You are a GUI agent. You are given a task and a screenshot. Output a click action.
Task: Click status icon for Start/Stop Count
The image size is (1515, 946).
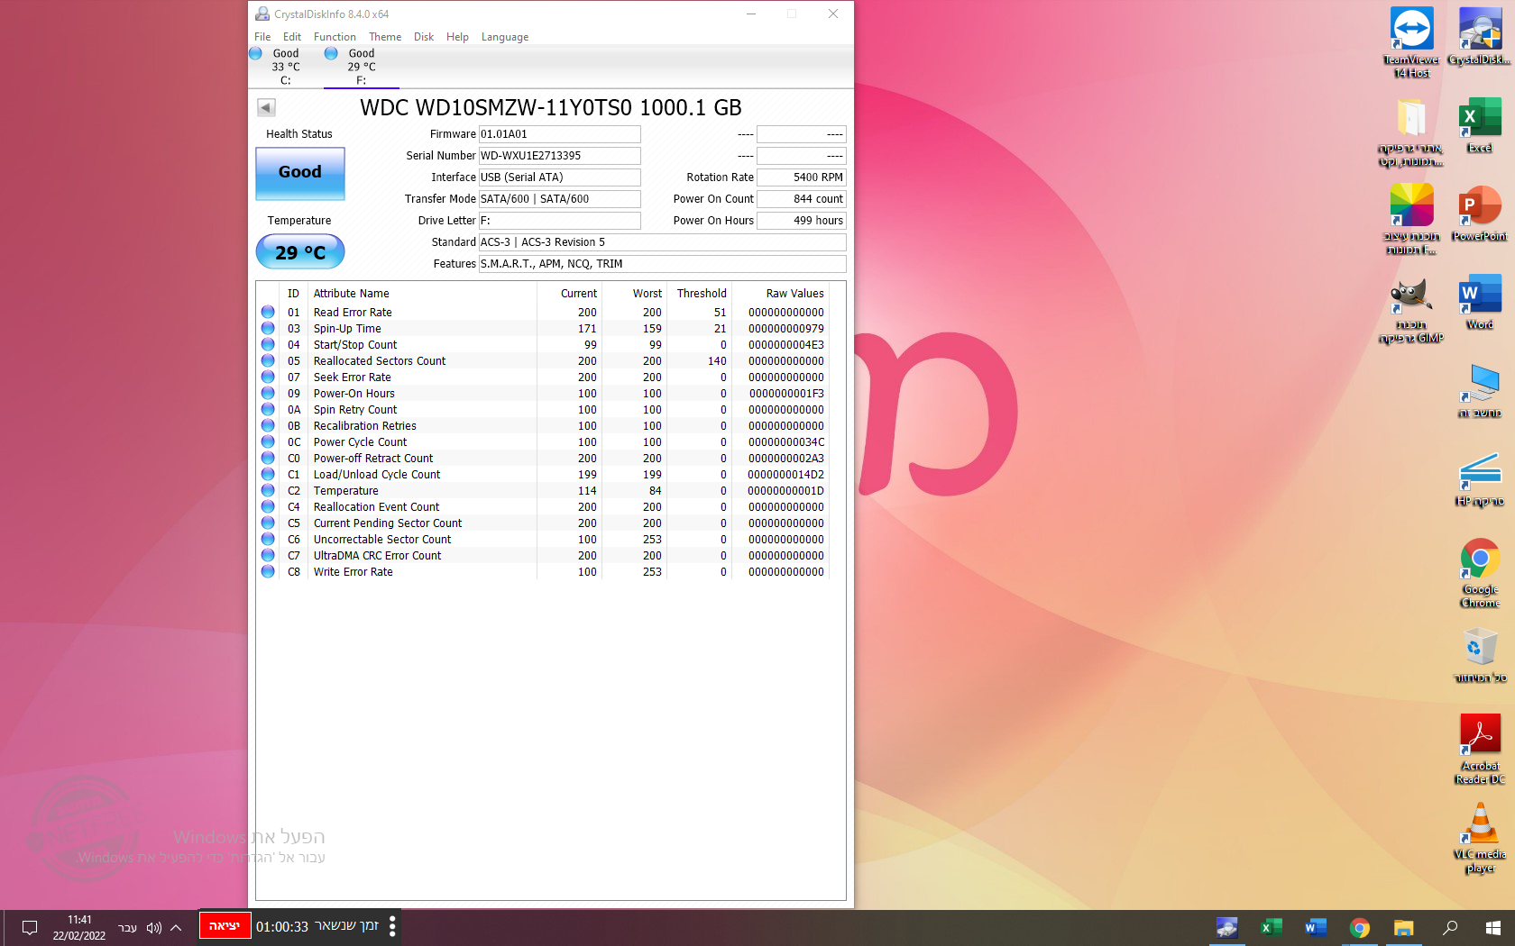pyautogui.click(x=268, y=345)
